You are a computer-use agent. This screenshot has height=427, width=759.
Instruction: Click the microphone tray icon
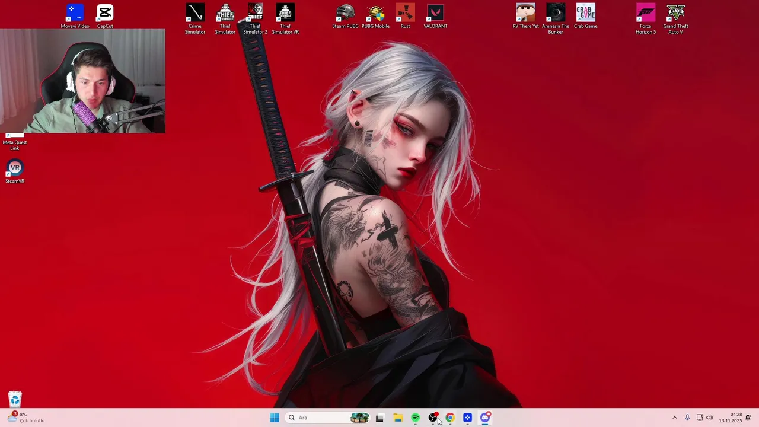687,418
